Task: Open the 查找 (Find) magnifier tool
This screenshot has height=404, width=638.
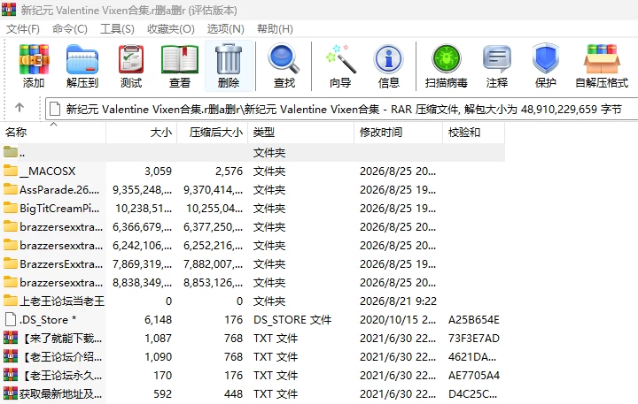Action: (284, 60)
